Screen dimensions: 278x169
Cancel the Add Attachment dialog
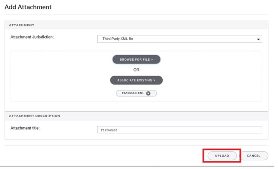coord(254,156)
